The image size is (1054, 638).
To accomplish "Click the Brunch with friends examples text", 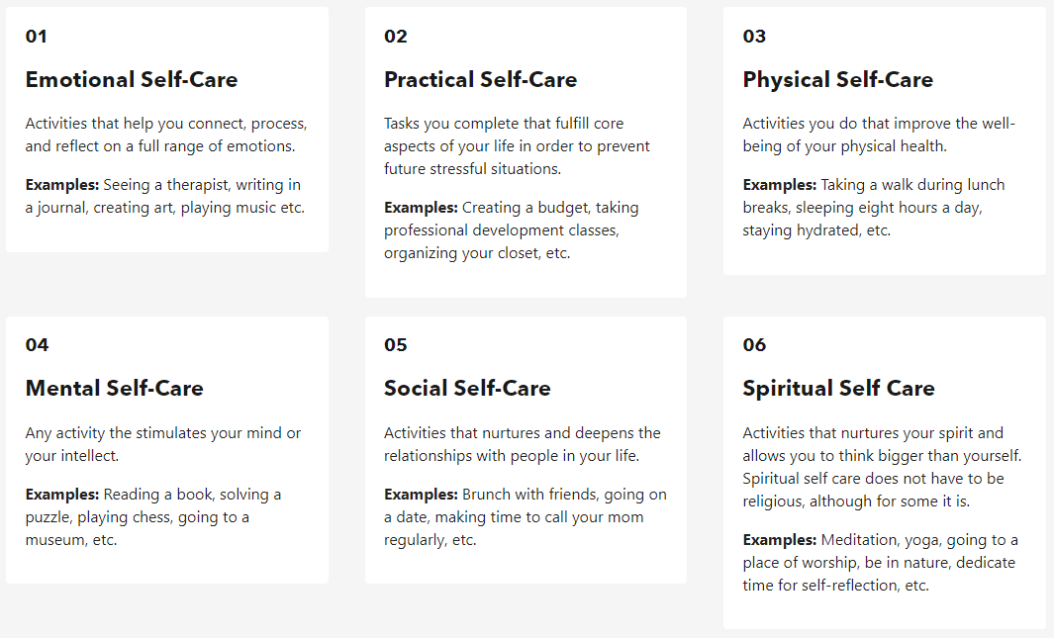I will (525, 517).
